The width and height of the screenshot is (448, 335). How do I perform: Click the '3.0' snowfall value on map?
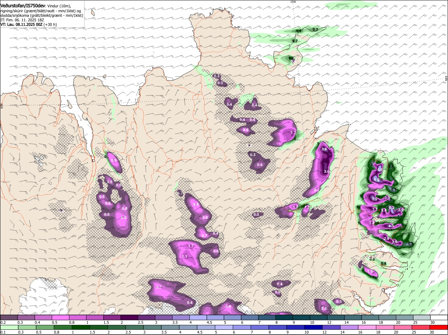pyautogui.click(x=327, y=171)
